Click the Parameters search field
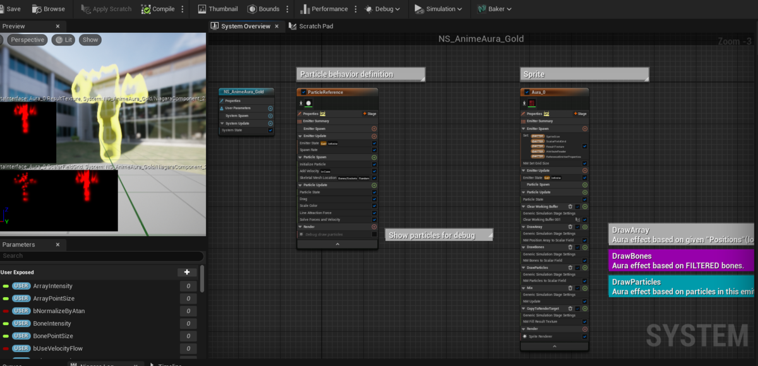 [101, 256]
